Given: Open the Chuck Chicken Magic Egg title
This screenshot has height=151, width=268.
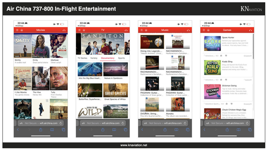Looking at the screenshot, I should point(234,110).
